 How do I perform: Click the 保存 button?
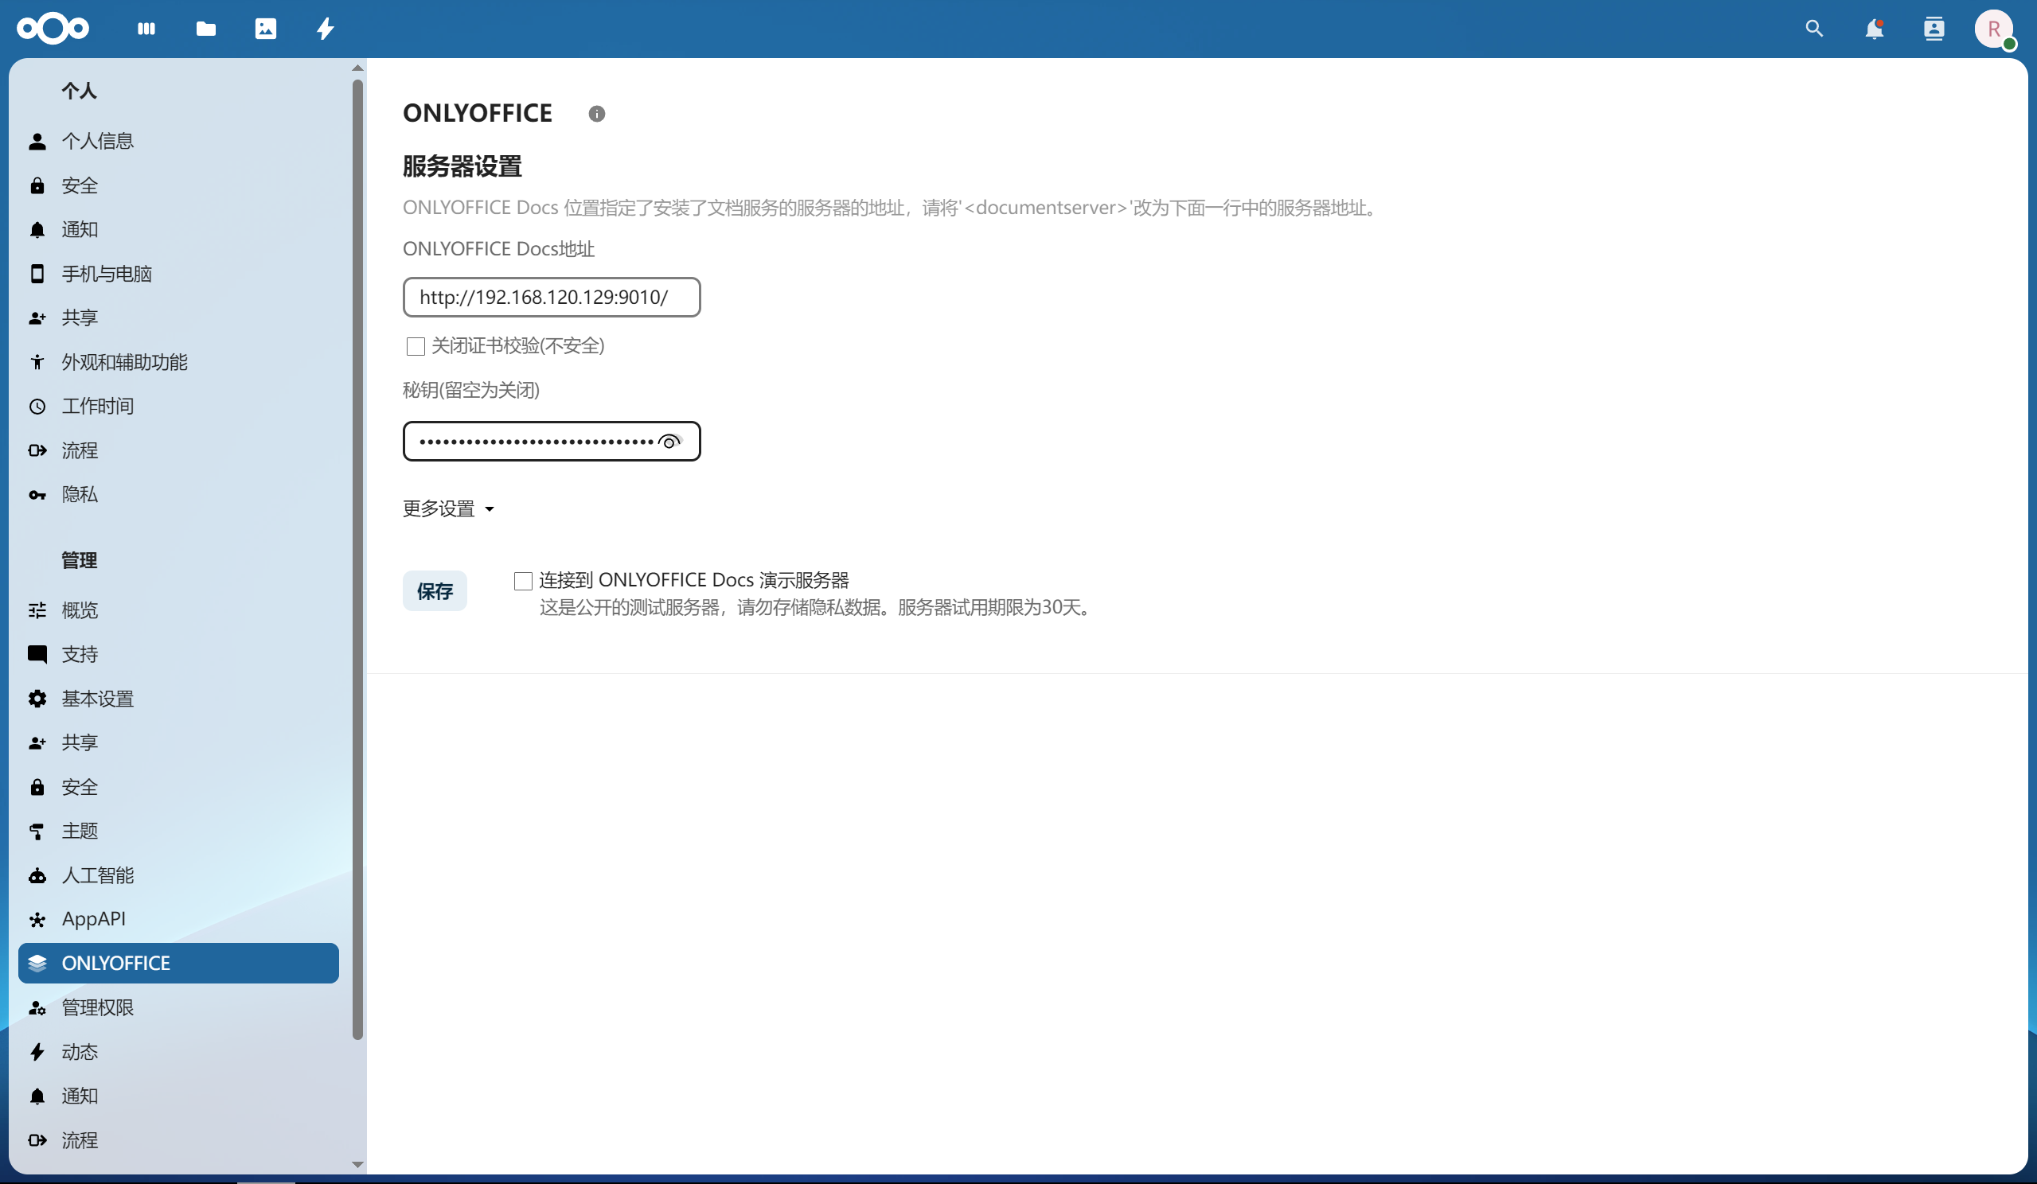point(435,590)
